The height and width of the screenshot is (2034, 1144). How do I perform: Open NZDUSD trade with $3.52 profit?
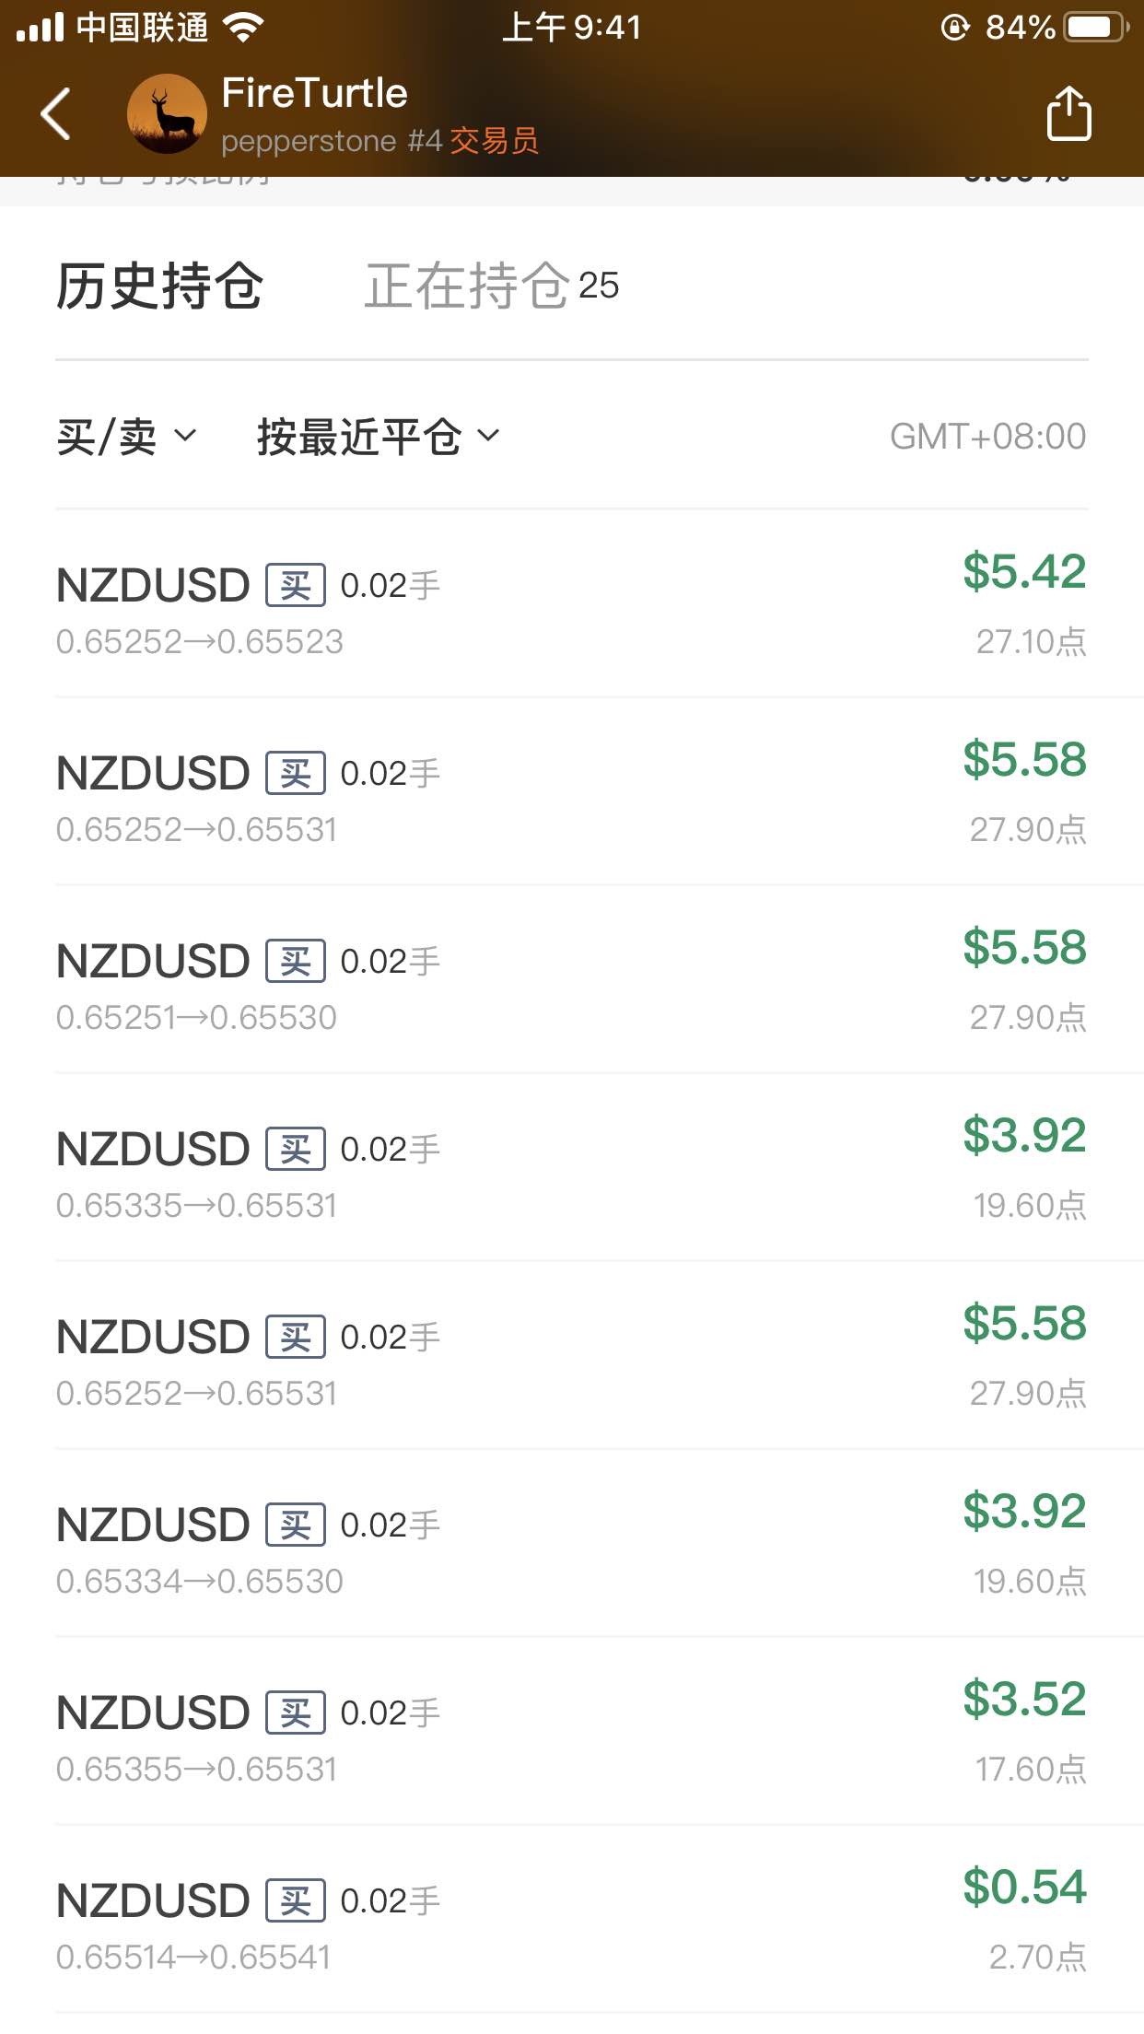(x=572, y=1732)
